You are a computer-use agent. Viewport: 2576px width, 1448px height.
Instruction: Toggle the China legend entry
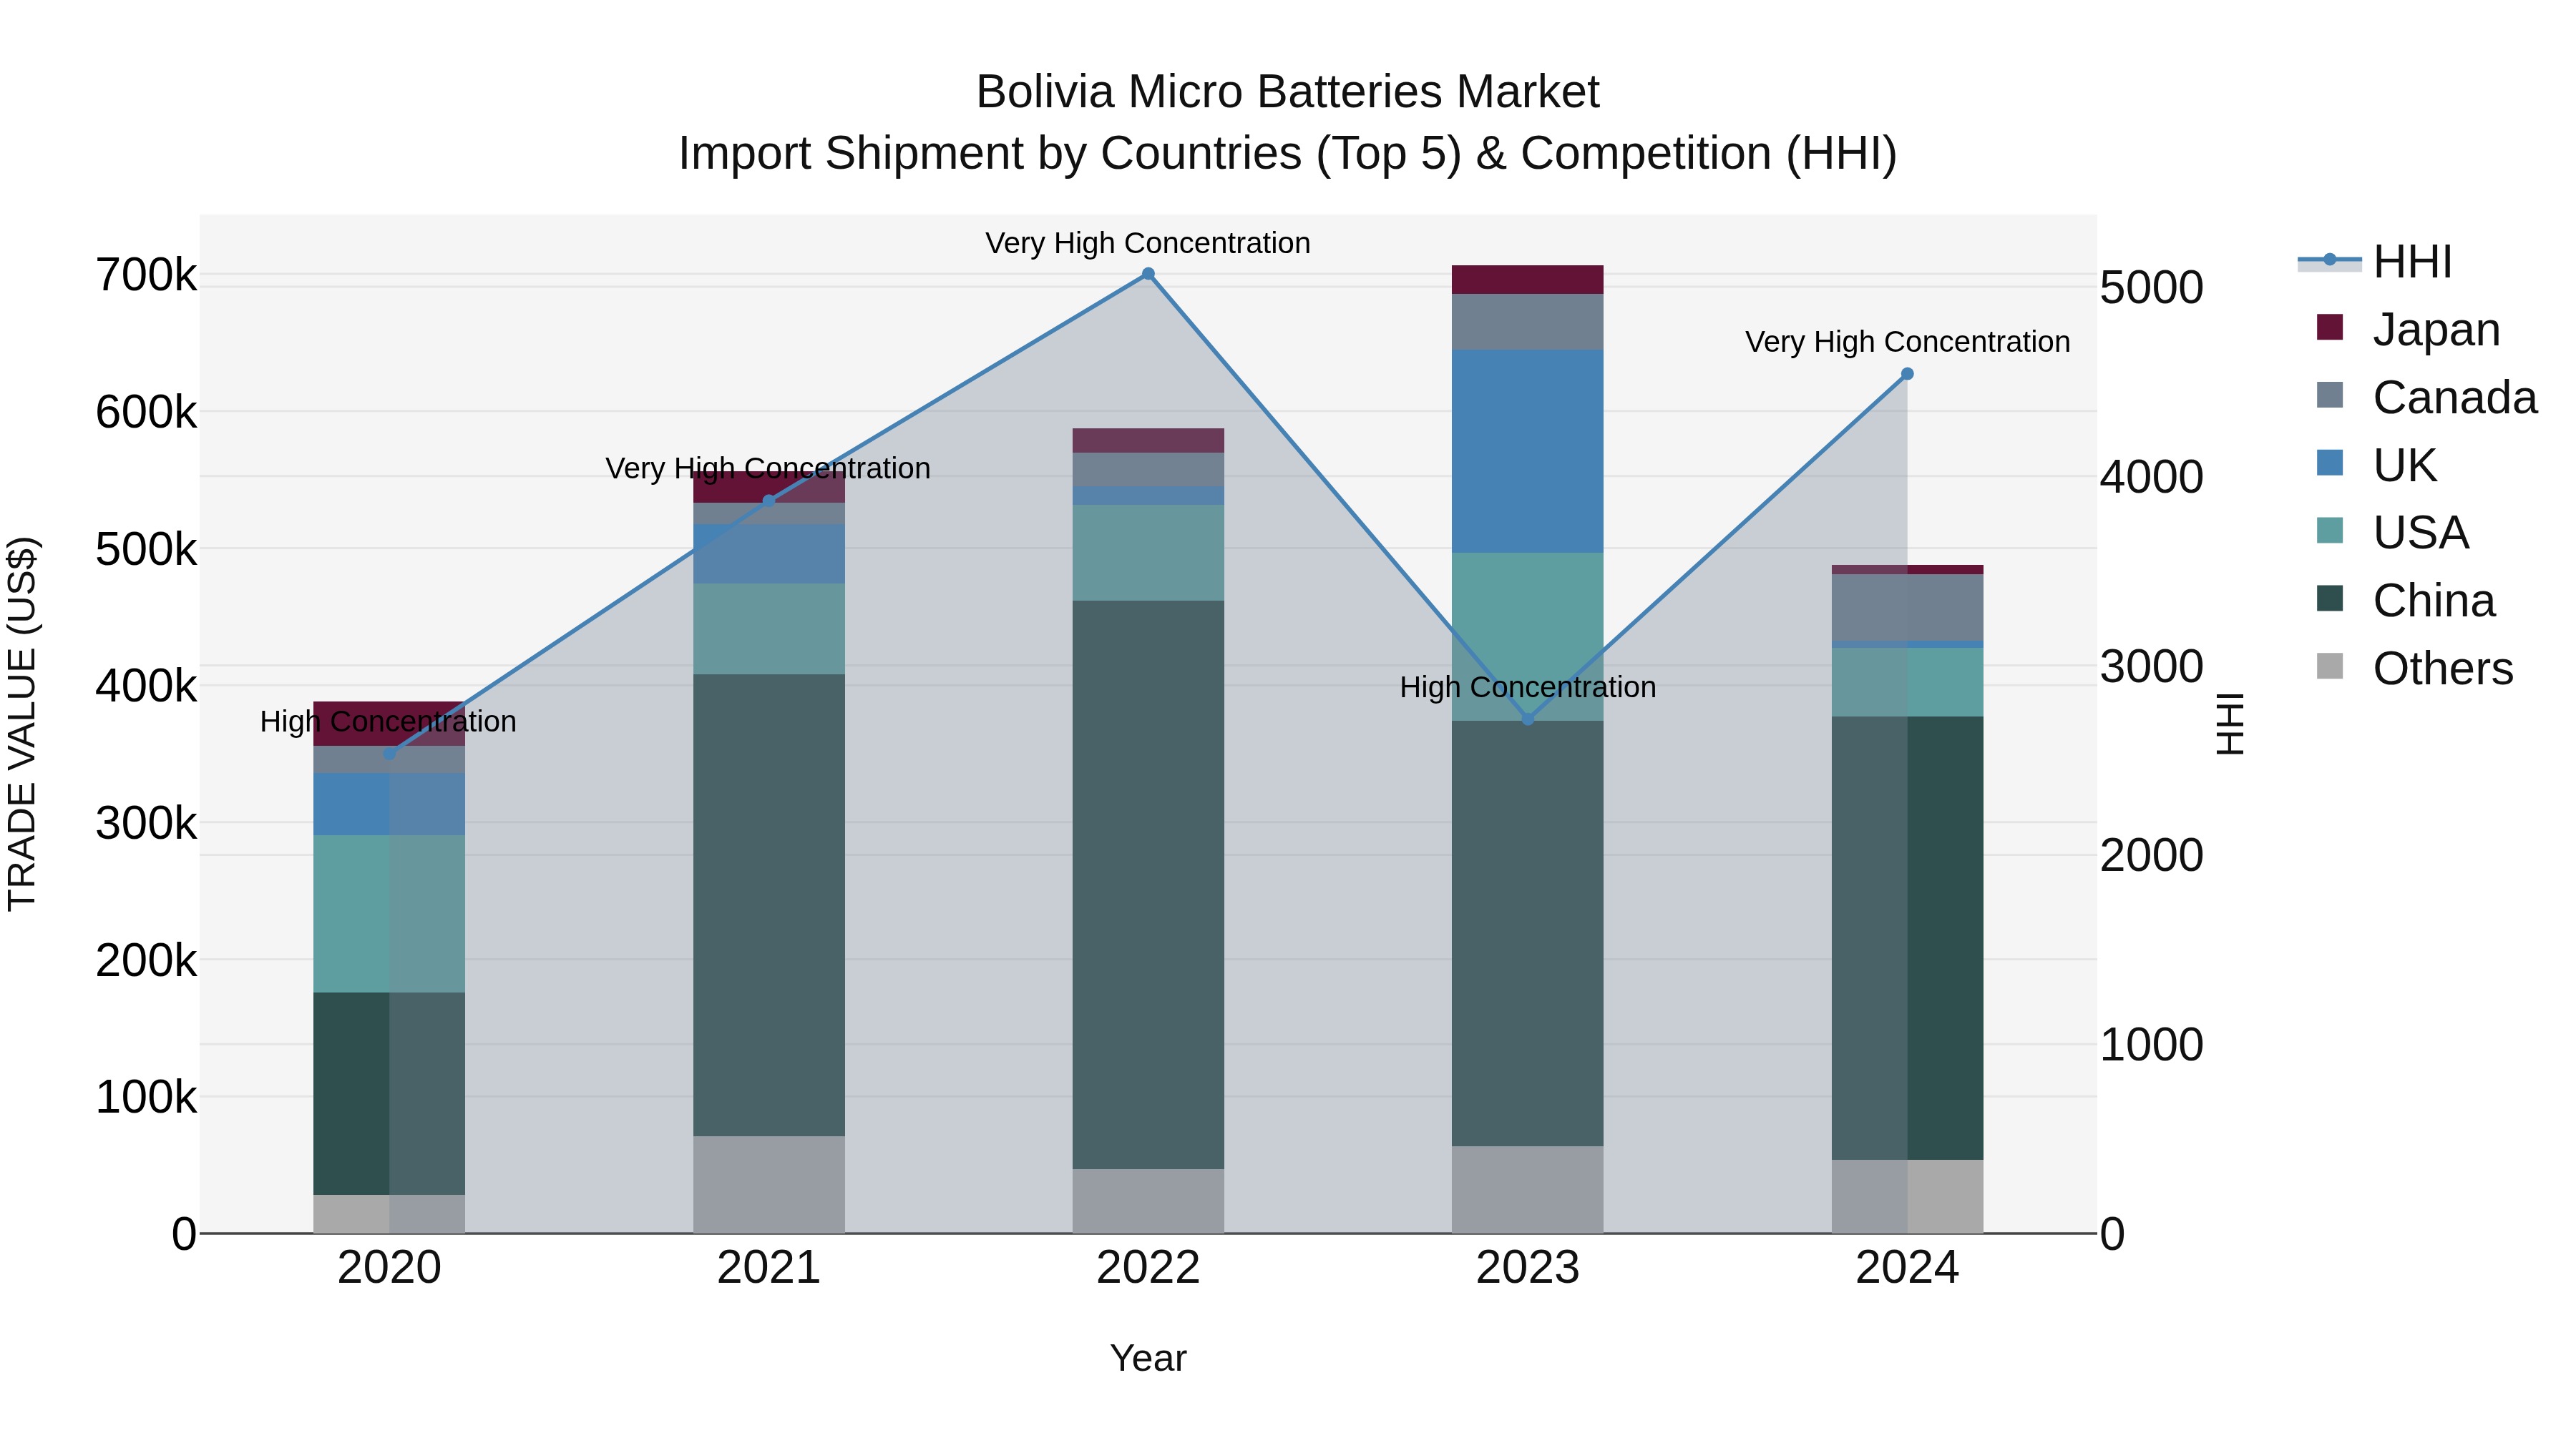coord(2406,601)
